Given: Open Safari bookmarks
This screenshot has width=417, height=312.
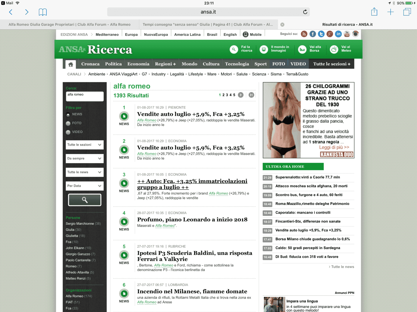Looking at the screenshot, I should (x=43, y=12).
